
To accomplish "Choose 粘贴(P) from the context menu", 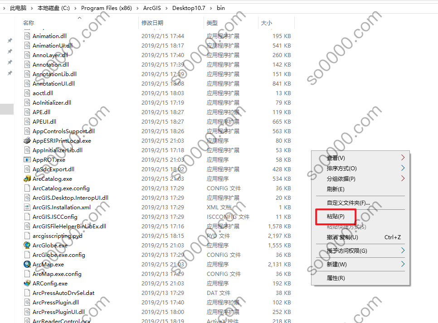I will point(336,217).
